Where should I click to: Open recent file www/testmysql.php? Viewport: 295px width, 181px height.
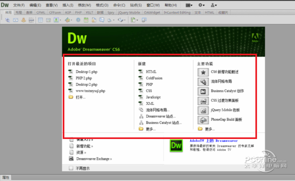[91, 91]
